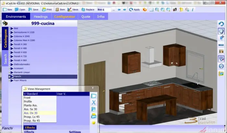This screenshot has height=133, width=227.
Task: Click the Apply button
Action: pyautogui.click(x=135, y=9)
